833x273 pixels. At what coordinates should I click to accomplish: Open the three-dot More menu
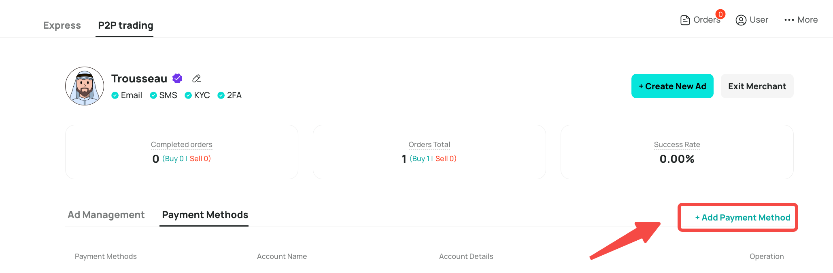[x=789, y=20]
